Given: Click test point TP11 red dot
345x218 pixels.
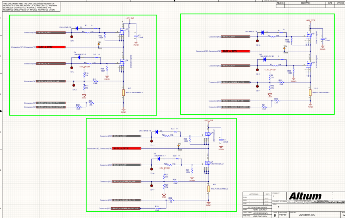Looking at the screenshot, I should click(71, 68).
